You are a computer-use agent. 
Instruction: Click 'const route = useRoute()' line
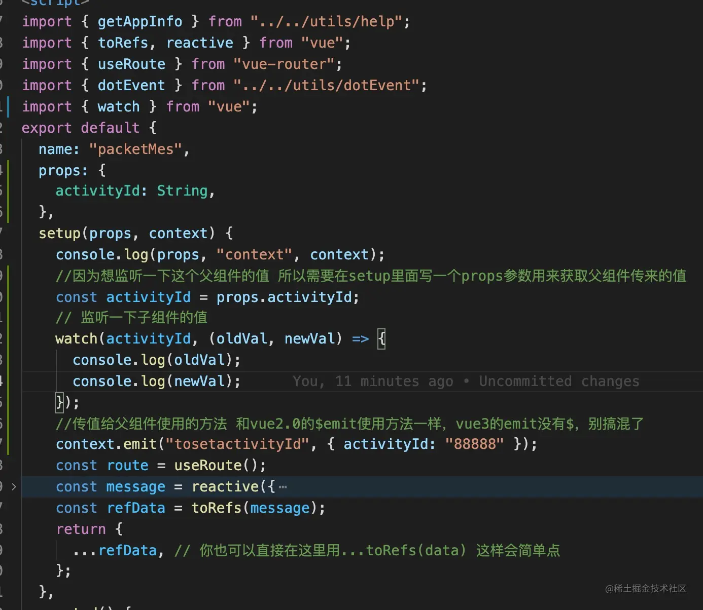coord(161,465)
